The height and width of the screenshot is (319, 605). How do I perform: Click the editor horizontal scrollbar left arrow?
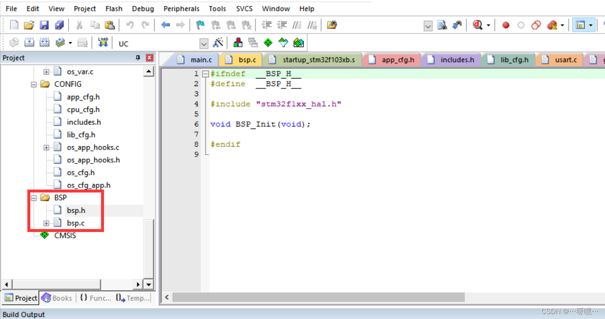[167, 298]
